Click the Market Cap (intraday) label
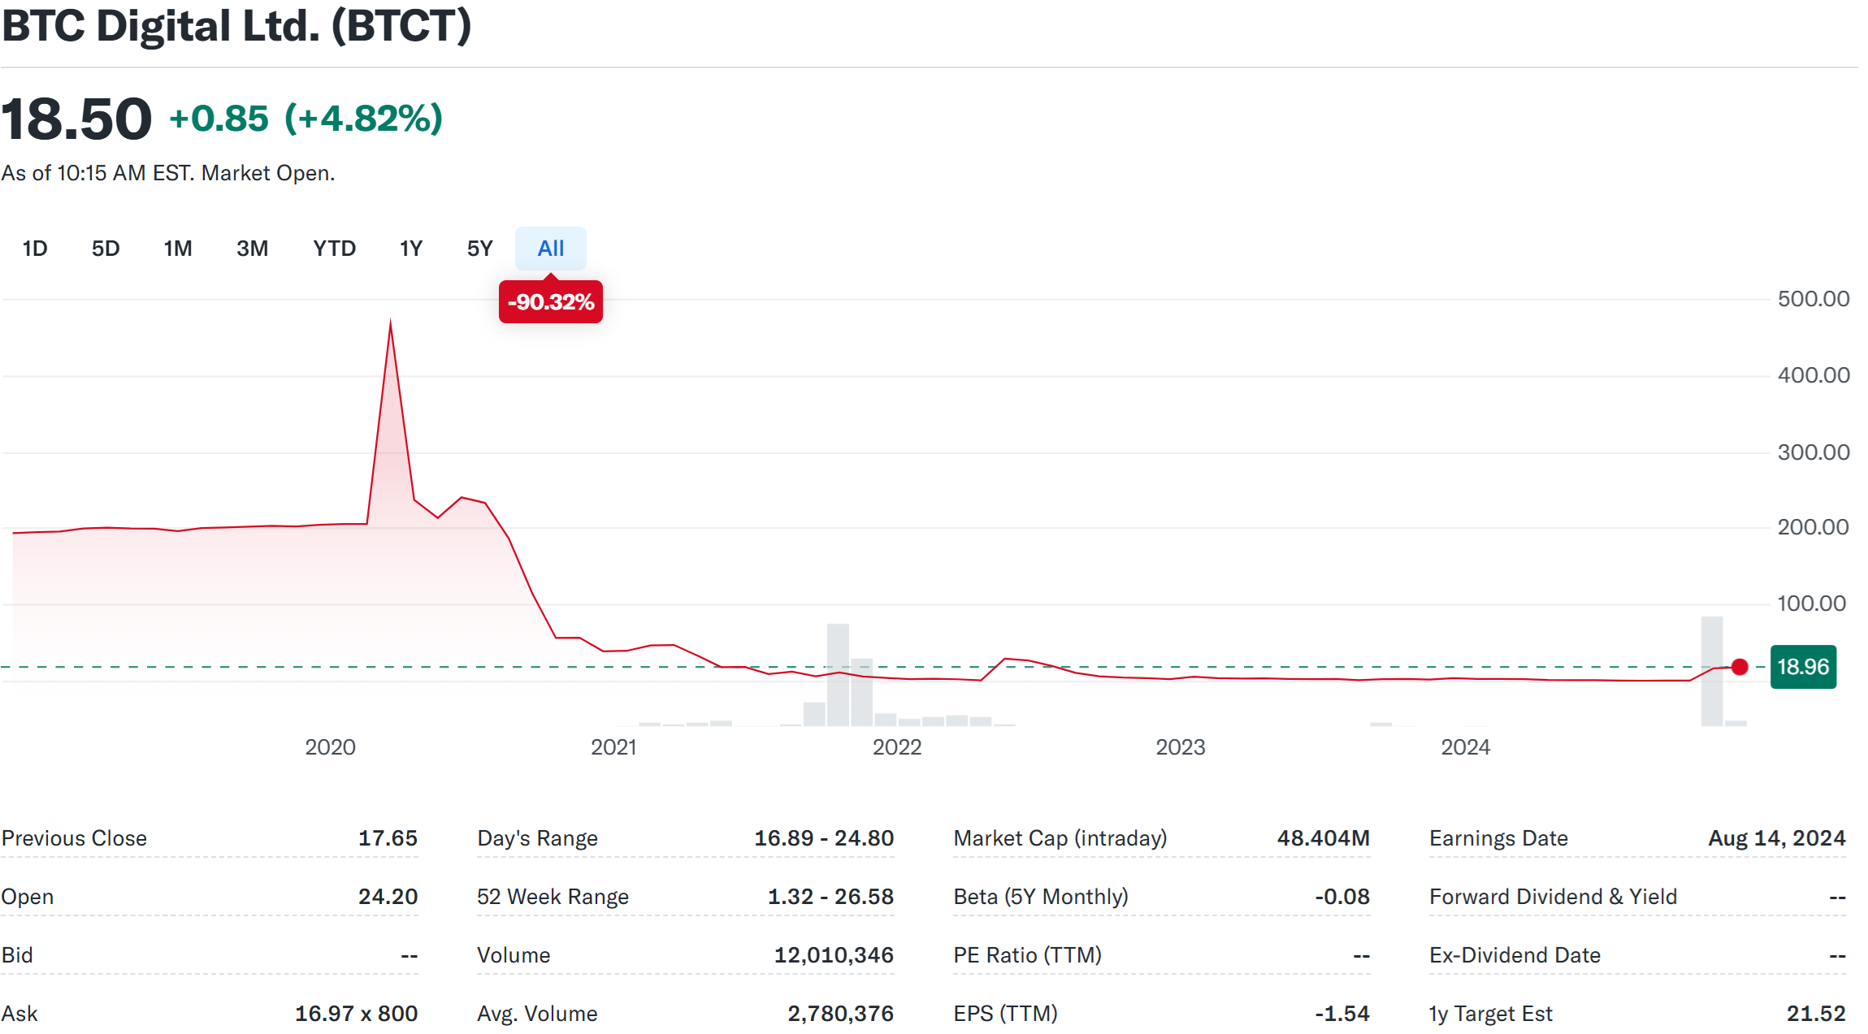1868x1034 pixels. point(1060,838)
